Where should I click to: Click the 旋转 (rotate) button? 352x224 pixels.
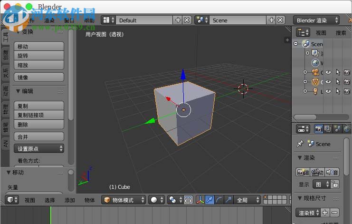tap(39, 56)
